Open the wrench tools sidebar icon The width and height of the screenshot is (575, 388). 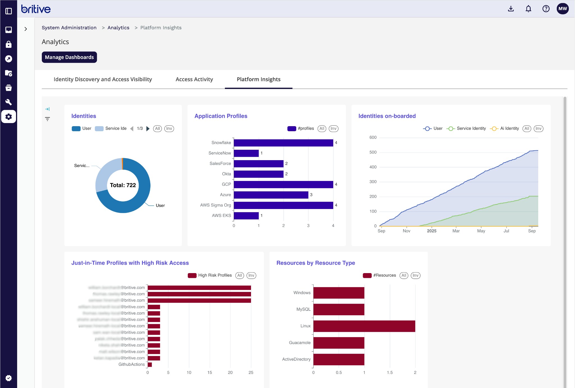point(8,102)
